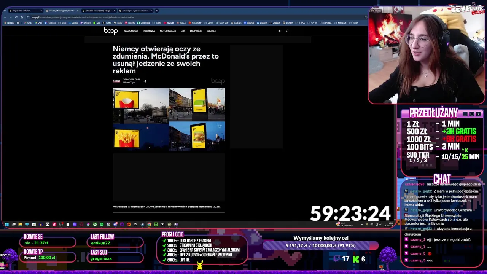
Task: Close the Niemcy otwierają oczy tab
Action: point(78,11)
